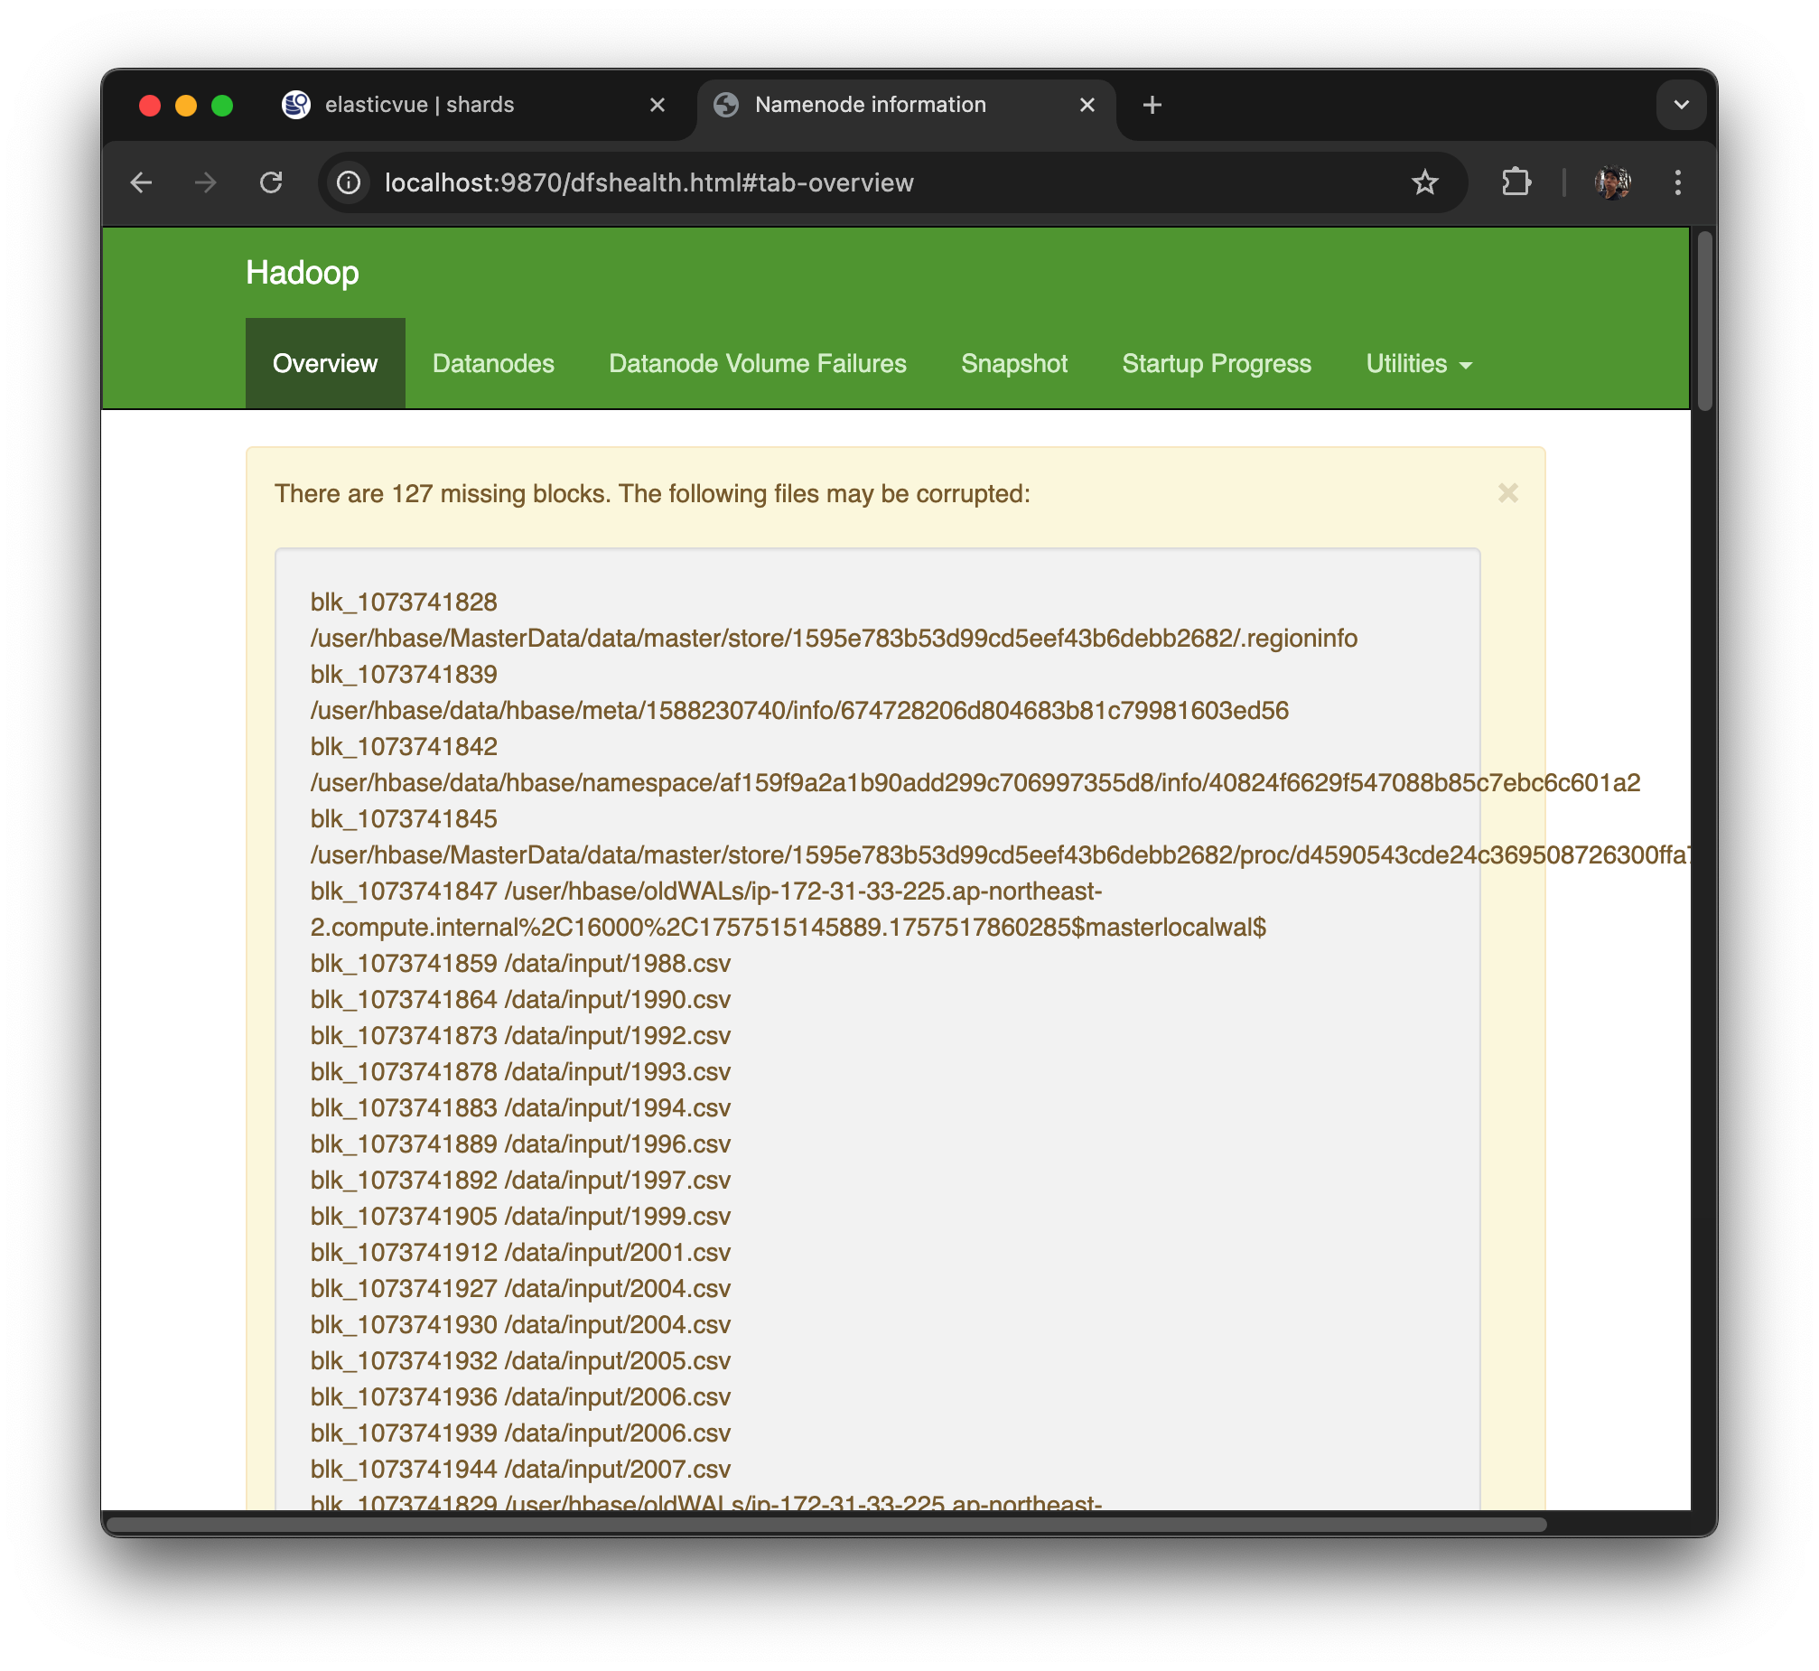
Task: Open Chrome three-dot menu
Action: coord(1677,182)
